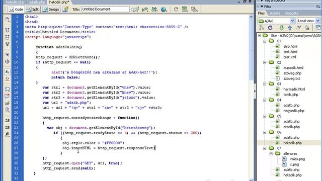Click the Indent Code icon
The width and height of the screenshot is (322, 181).
[8, 121]
